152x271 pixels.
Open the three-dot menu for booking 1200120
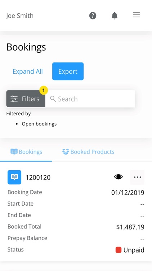pyautogui.click(x=137, y=177)
